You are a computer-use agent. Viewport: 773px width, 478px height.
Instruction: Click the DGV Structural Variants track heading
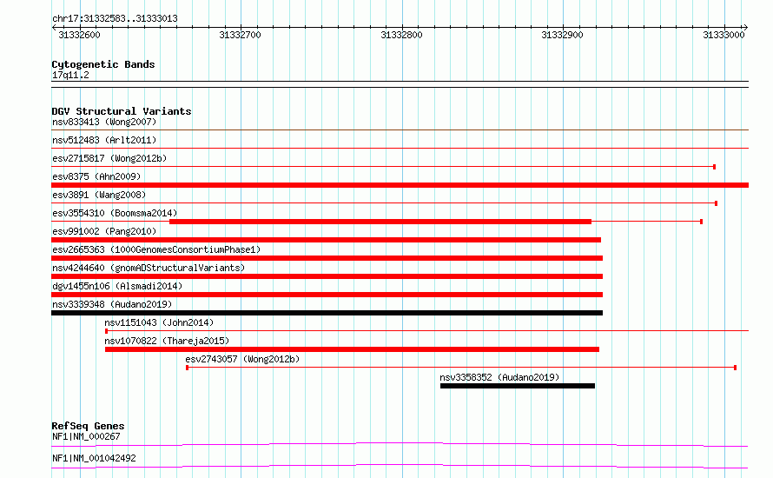pyautogui.click(x=122, y=111)
